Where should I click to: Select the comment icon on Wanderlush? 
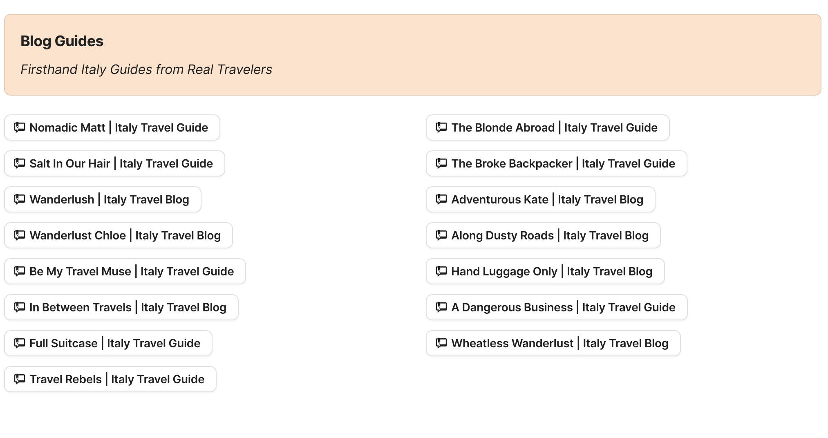tap(19, 199)
